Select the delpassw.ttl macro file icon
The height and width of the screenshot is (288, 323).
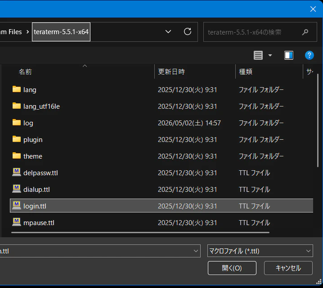(17, 172)
